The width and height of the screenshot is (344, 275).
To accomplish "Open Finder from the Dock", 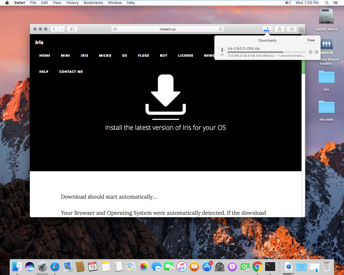I will 17,267.
